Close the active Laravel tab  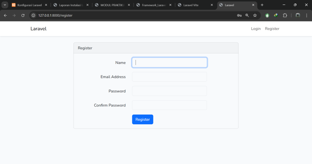(253, 5)
